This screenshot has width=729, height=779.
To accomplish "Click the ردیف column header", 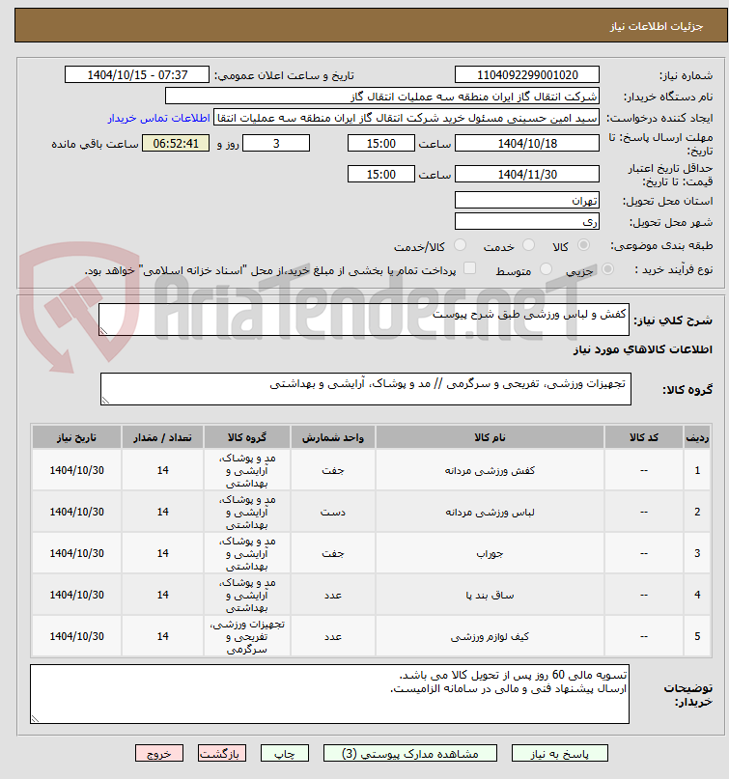I will (697, 437).
